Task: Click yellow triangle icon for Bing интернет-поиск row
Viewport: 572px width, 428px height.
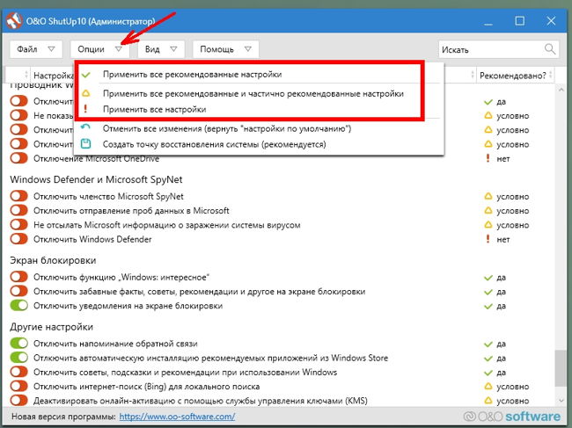Action: pos(488,386)
